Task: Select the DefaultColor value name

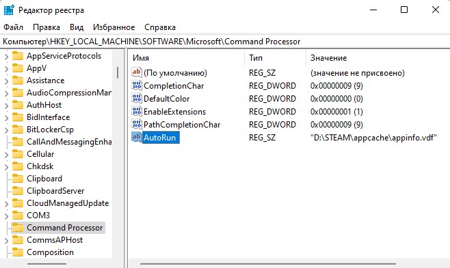Action: pyautogui.click(x=166, y=99)
